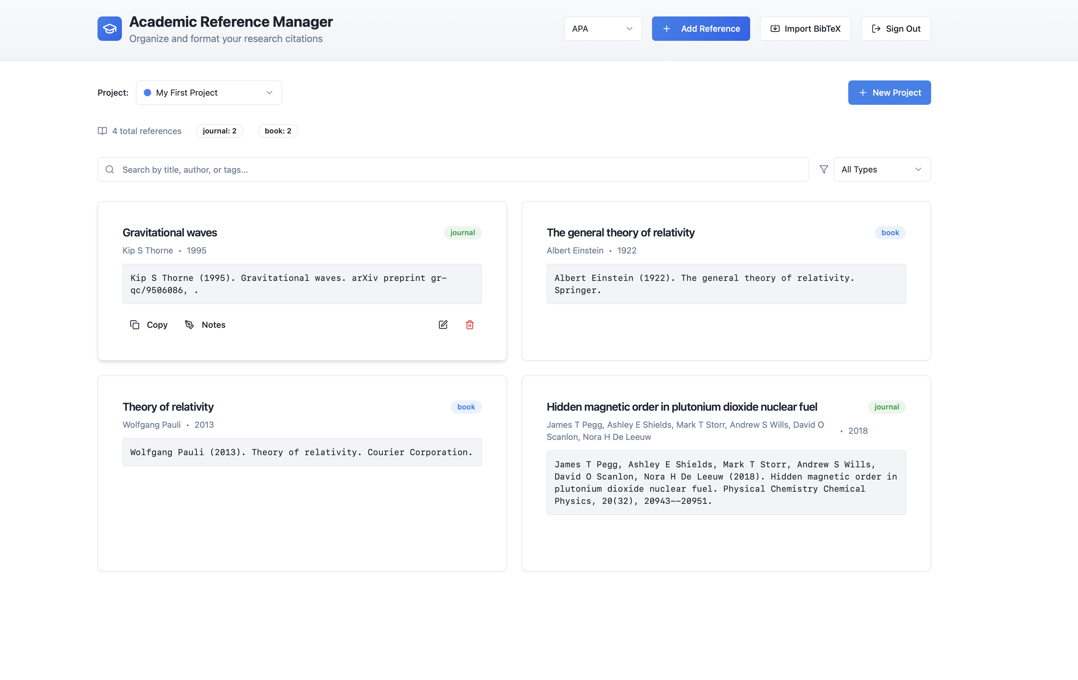Click the magnifier search icon
The height and width of the screenshot is (680, 1078).
click(110, 169)
